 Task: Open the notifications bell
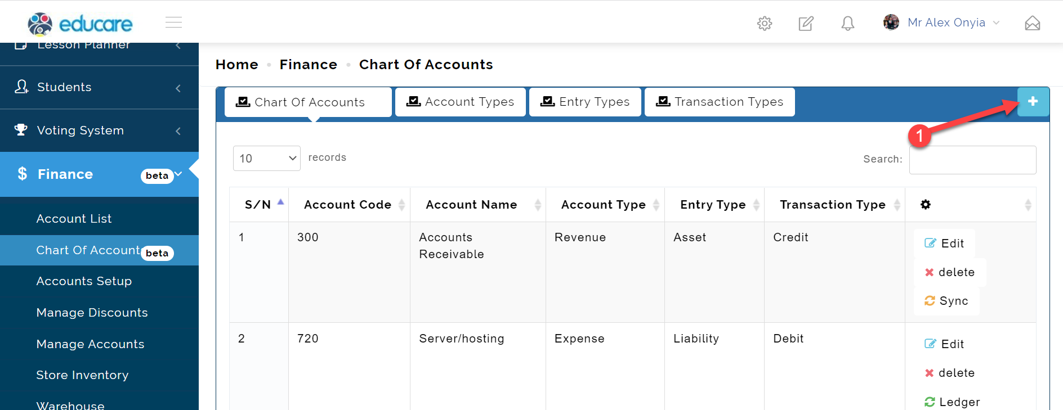pos(847,23)
